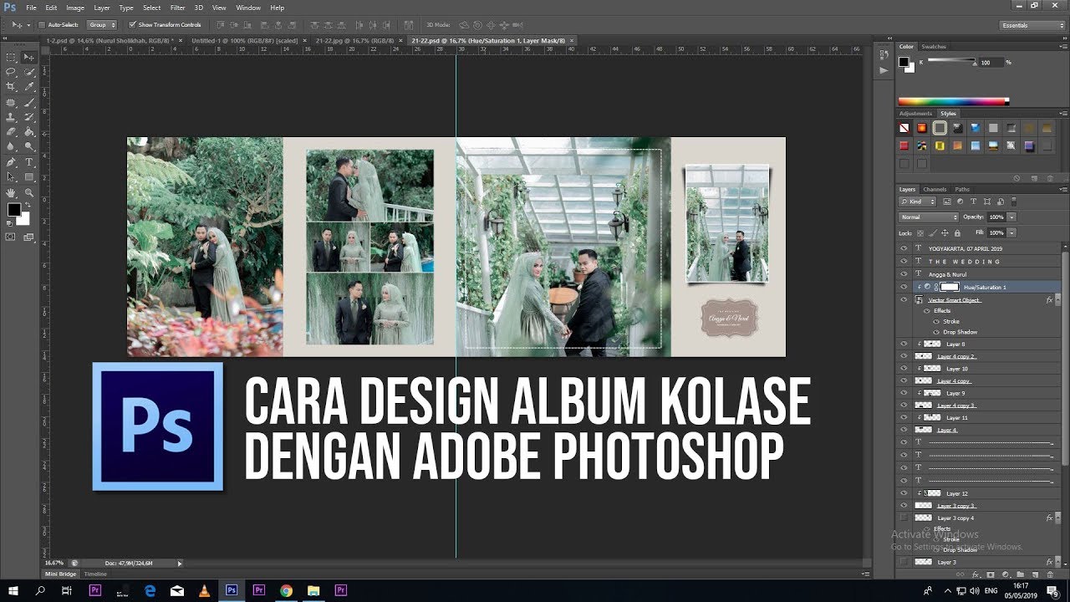The image size is (1070, 602).
Task: Open the Auto-Select Group dropdown
Action: tap(102, 25)
